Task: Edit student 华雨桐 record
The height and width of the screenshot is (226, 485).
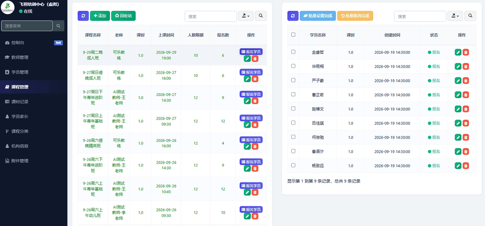Action: point(458,66)
